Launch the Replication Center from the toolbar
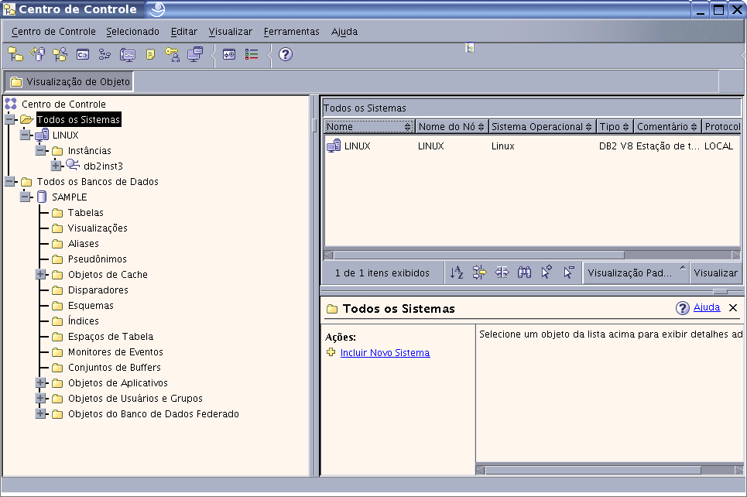Image resolution: width=747 pixels, height=497 pixels. pyautogui.click(x=38, y=54)
